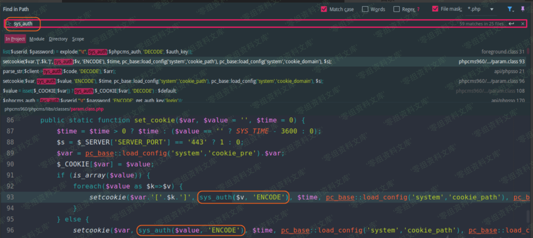Open the search history magnifier icon
The height and width of the screenshot is (238, 533).
pyautogui.click(x=8, y=24)
